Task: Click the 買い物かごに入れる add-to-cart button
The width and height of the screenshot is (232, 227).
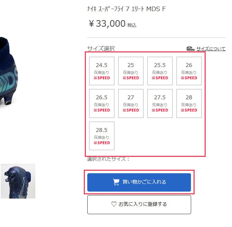Action: pos(139,182)
